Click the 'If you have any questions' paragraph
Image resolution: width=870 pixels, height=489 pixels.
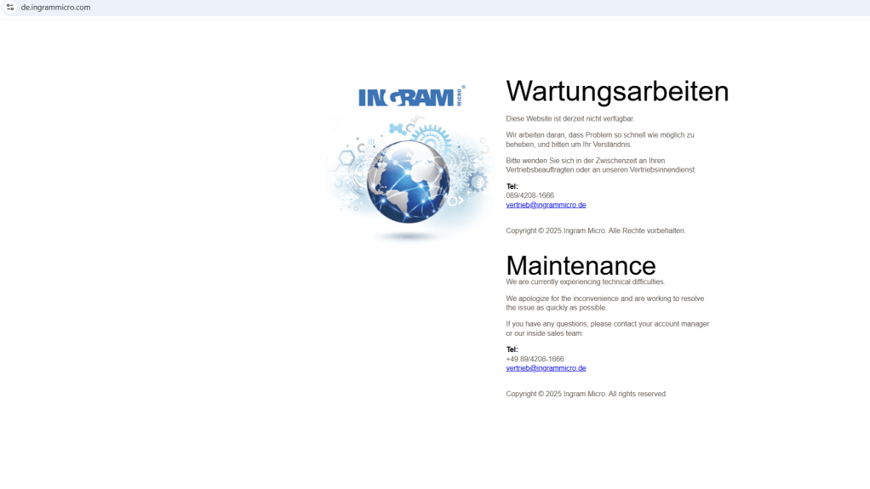pos(607,328)
